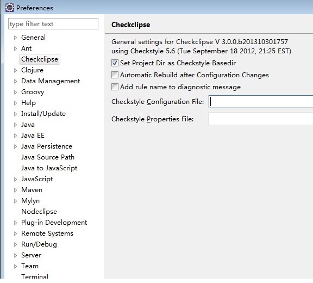
Task: Enable Automatic Rebuild after Configuration Changes
Action: coord(115,75)
